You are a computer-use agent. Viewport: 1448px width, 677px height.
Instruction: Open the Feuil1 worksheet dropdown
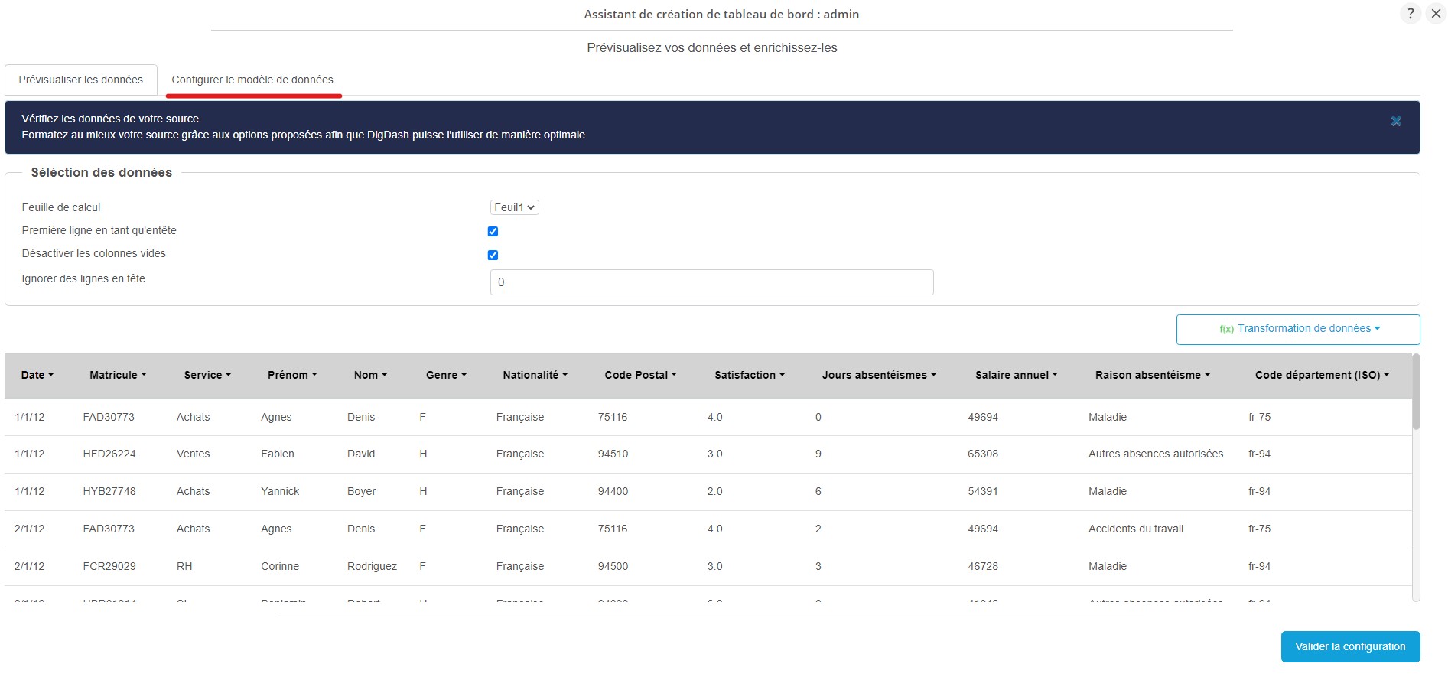point(514,207)
